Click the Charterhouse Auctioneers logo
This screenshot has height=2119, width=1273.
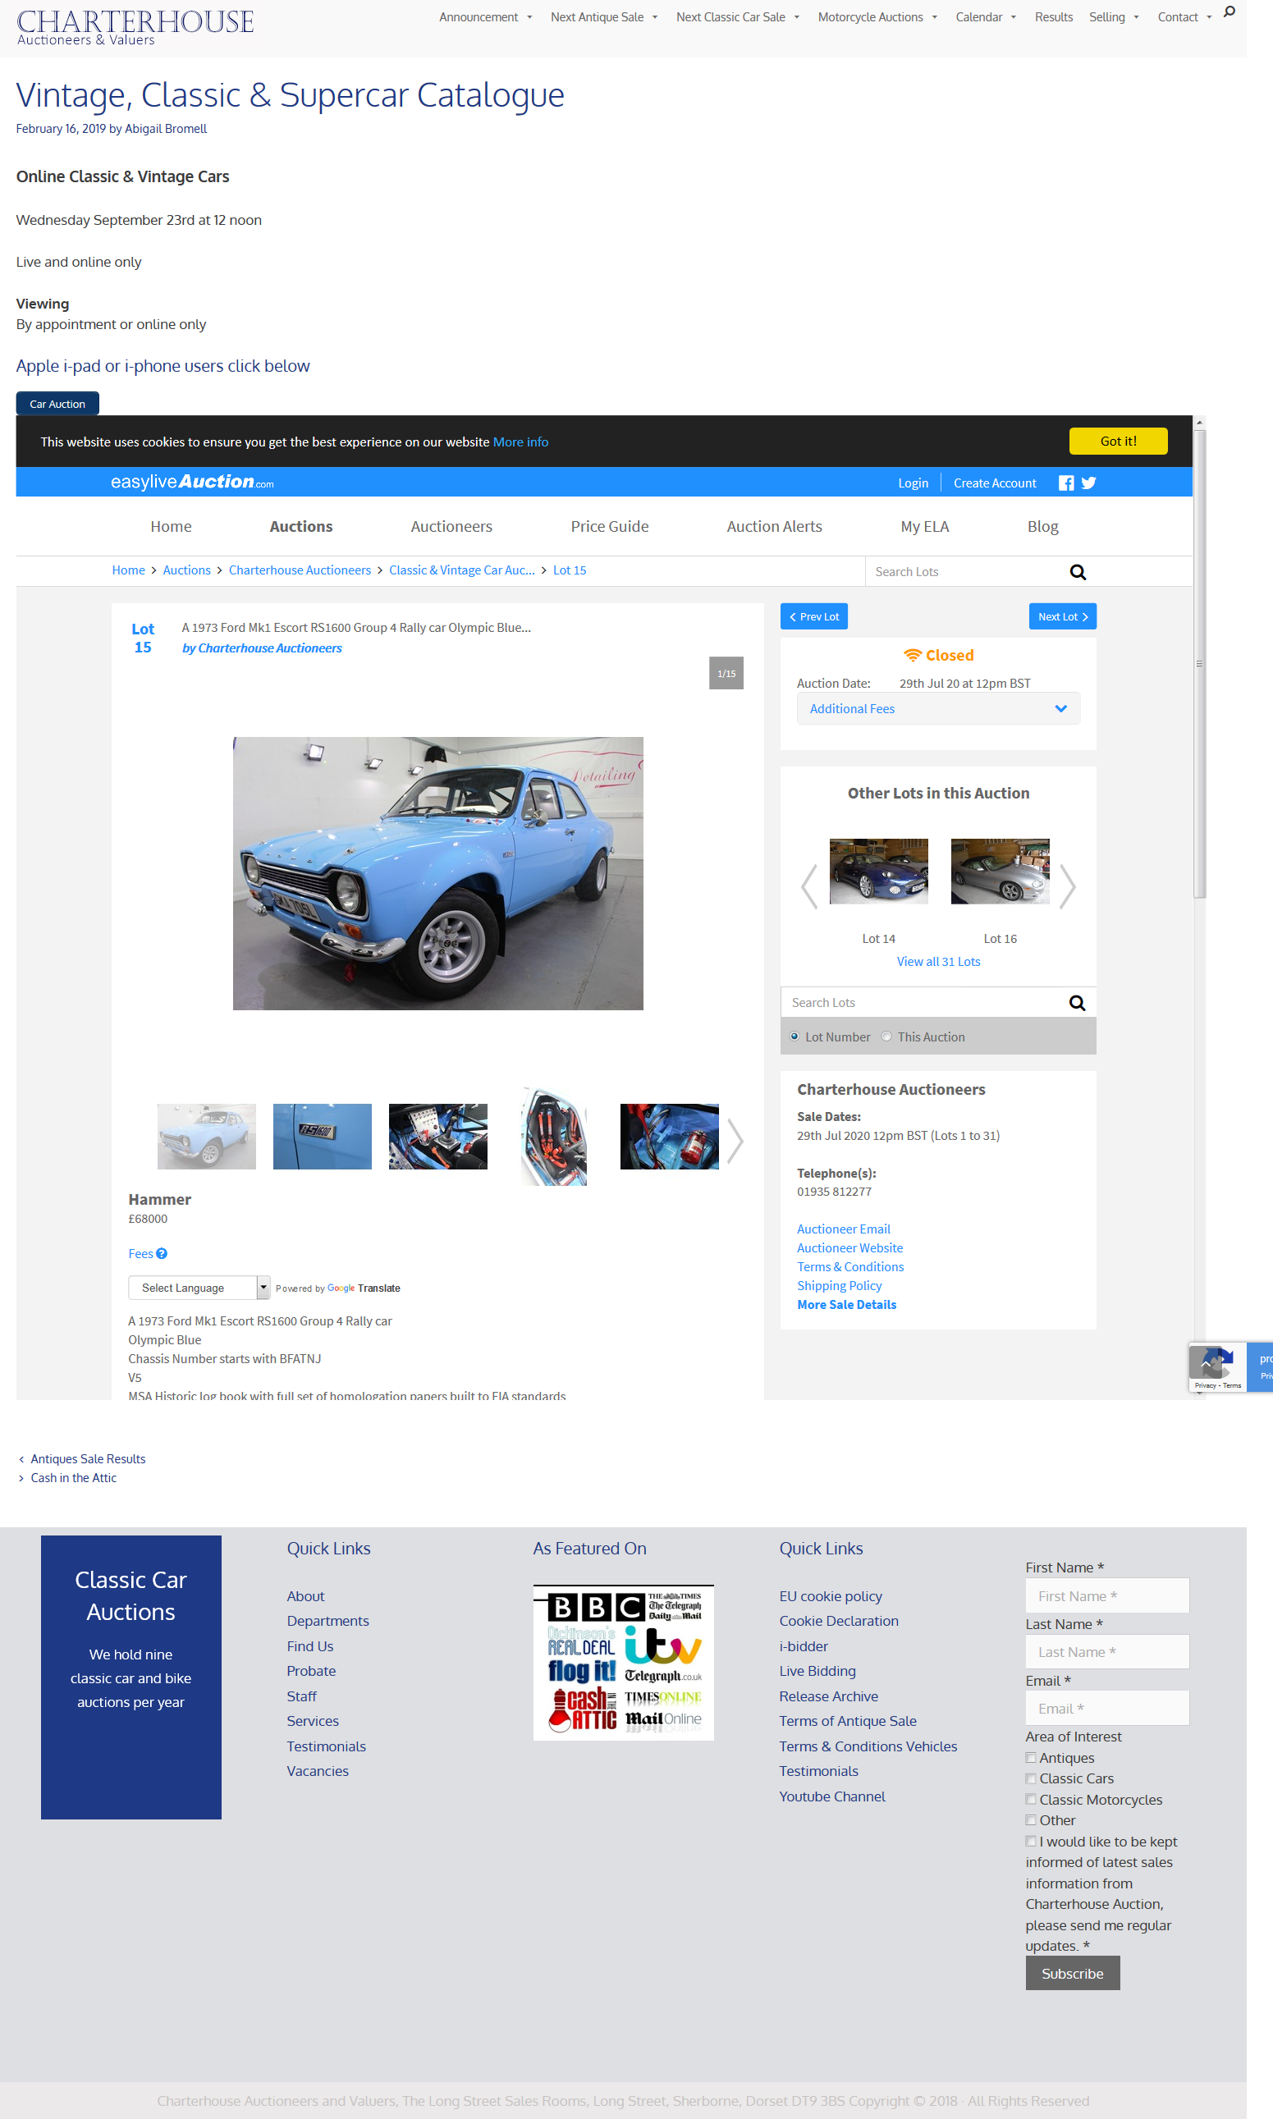tap(135, 26)
